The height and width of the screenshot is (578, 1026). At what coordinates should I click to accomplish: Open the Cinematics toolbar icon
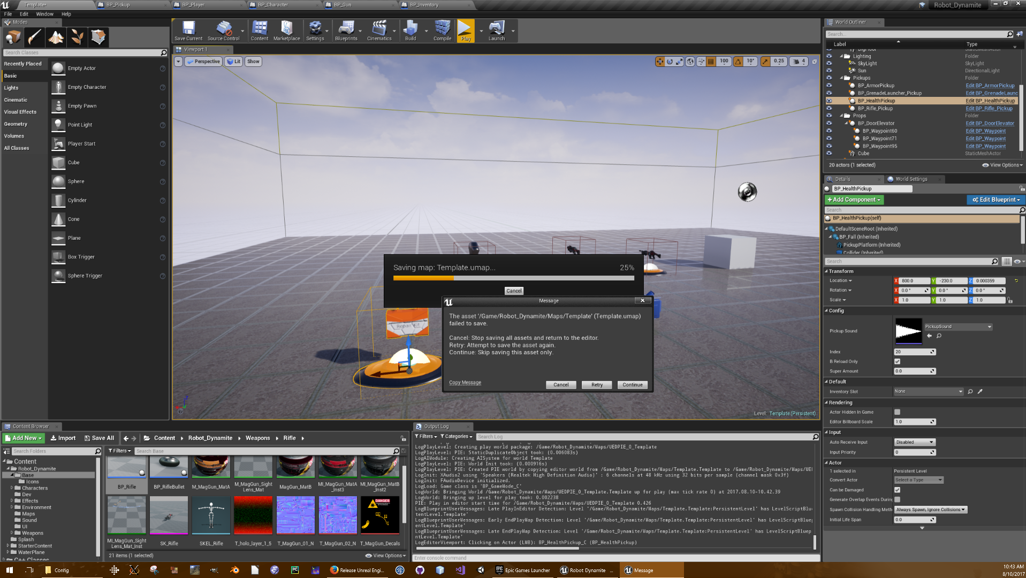click(x=379, y=31)
